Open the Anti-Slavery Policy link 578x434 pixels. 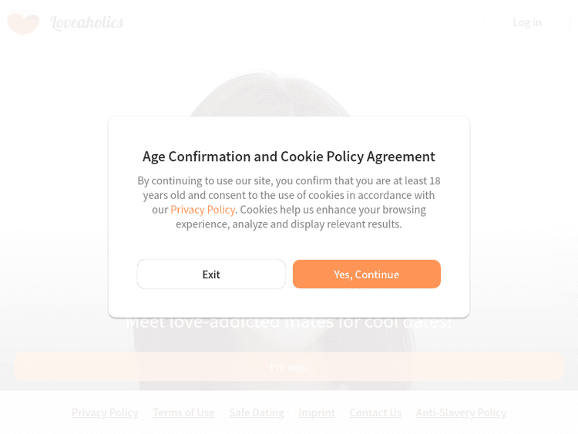[461, 412]
